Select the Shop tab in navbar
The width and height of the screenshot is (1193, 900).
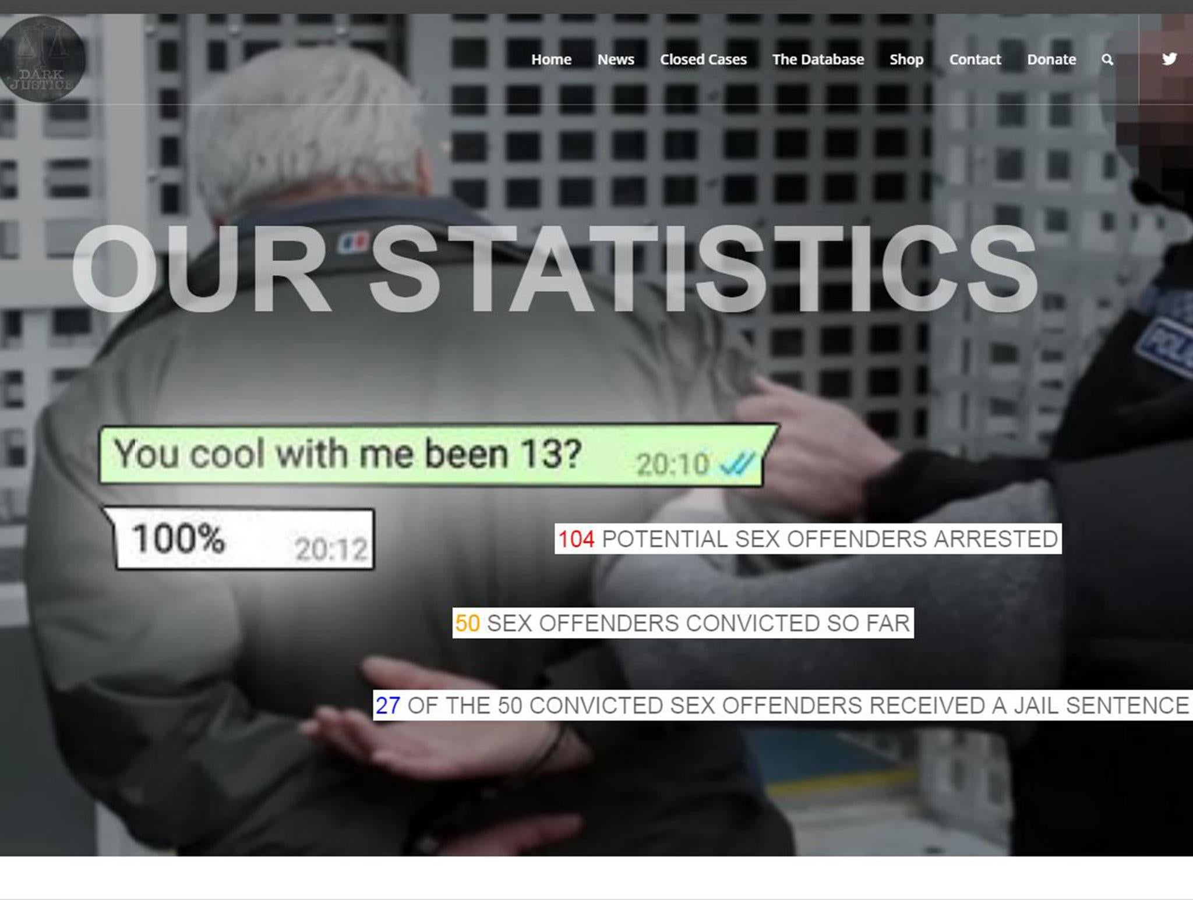905,59
